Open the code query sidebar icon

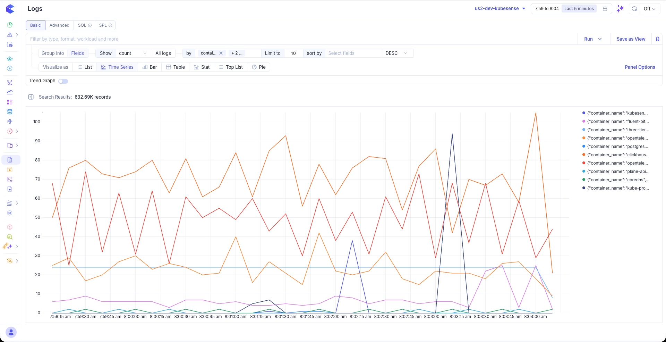tap(10, 179)
